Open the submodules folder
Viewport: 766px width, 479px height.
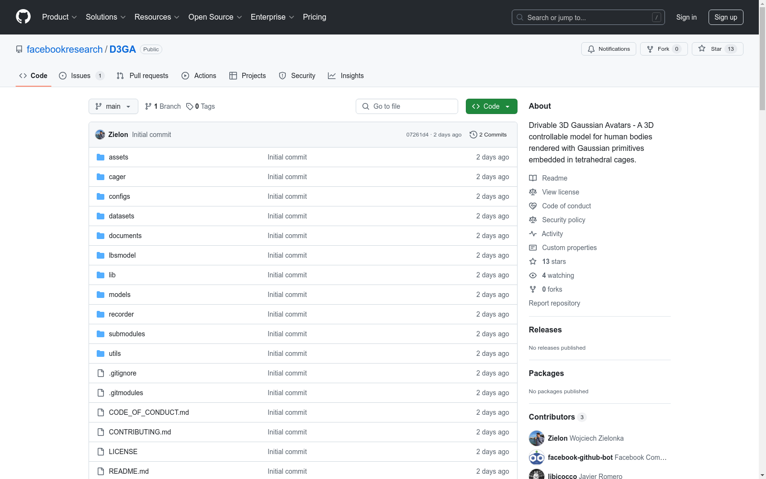pos(127,334)
